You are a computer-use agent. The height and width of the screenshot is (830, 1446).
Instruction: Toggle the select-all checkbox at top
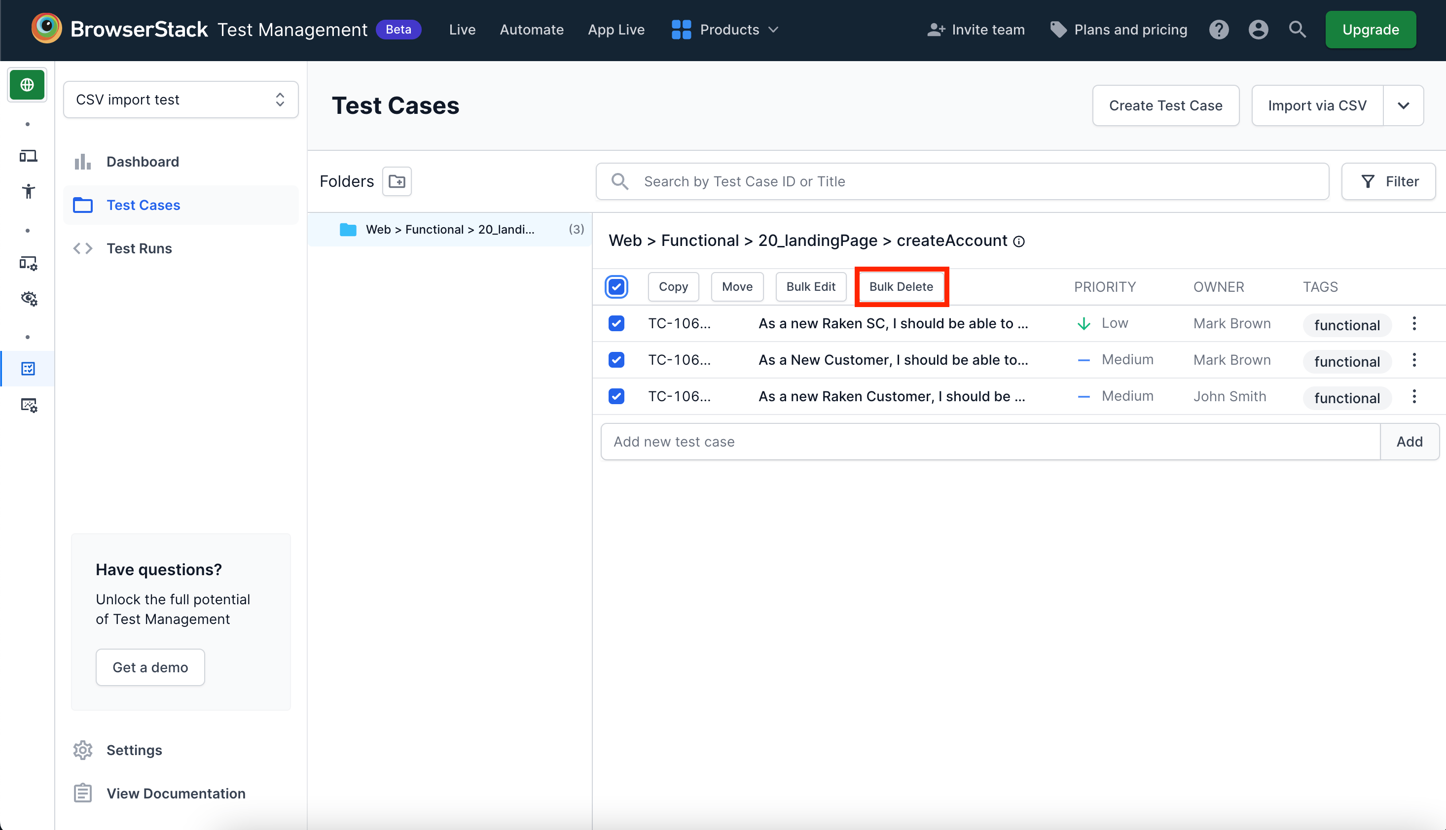pyautogui.click(x=617, y=286)
